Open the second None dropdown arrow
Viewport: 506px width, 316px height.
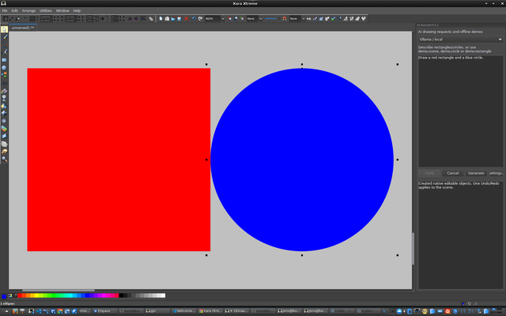[304, 19]
